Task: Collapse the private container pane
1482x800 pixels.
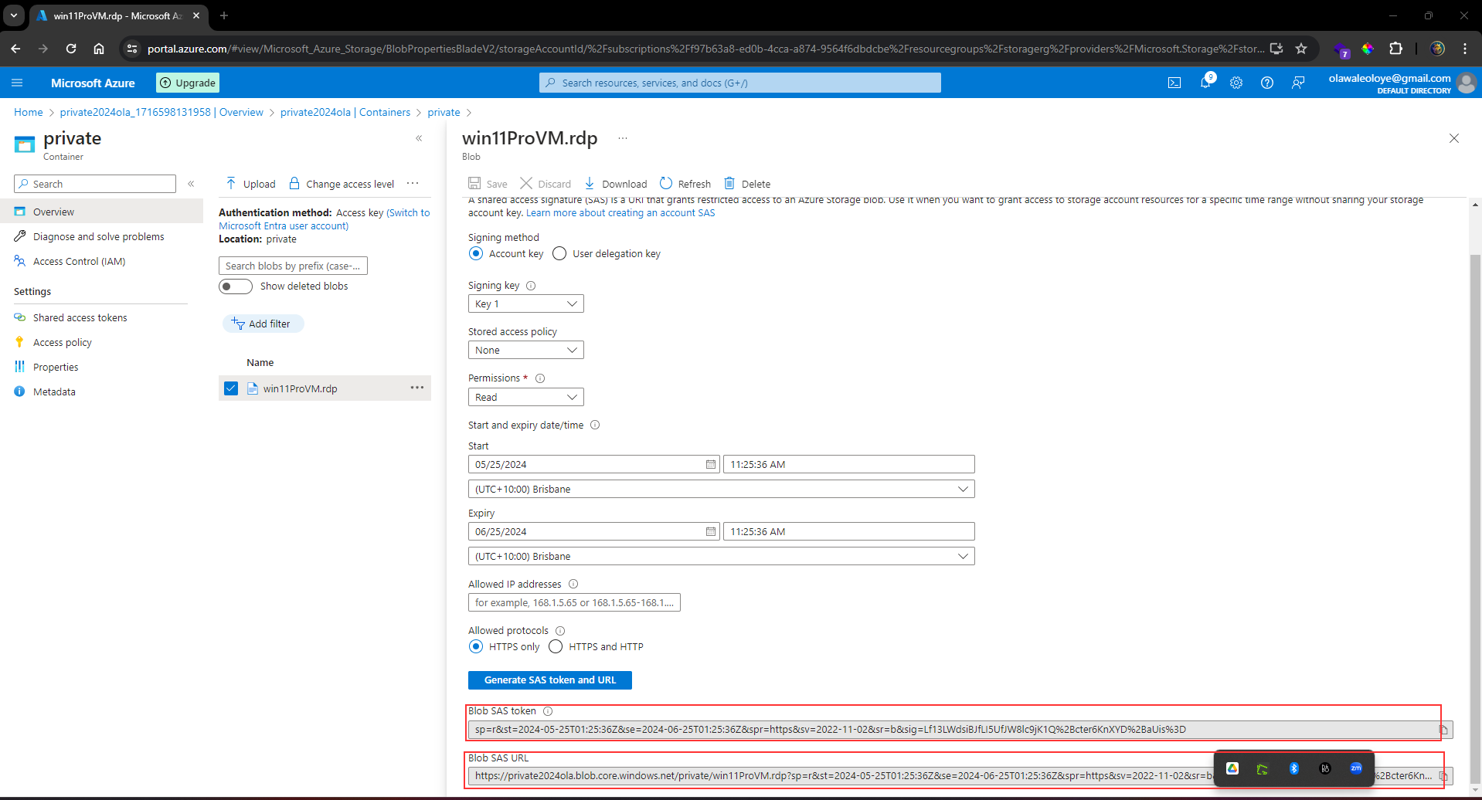Action: (x=419, y=138)
